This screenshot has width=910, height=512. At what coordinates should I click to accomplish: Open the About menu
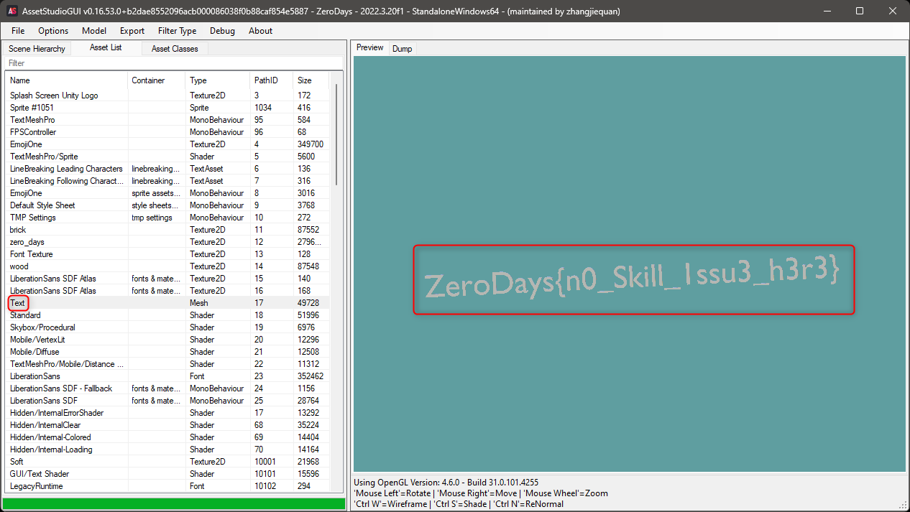260,31
